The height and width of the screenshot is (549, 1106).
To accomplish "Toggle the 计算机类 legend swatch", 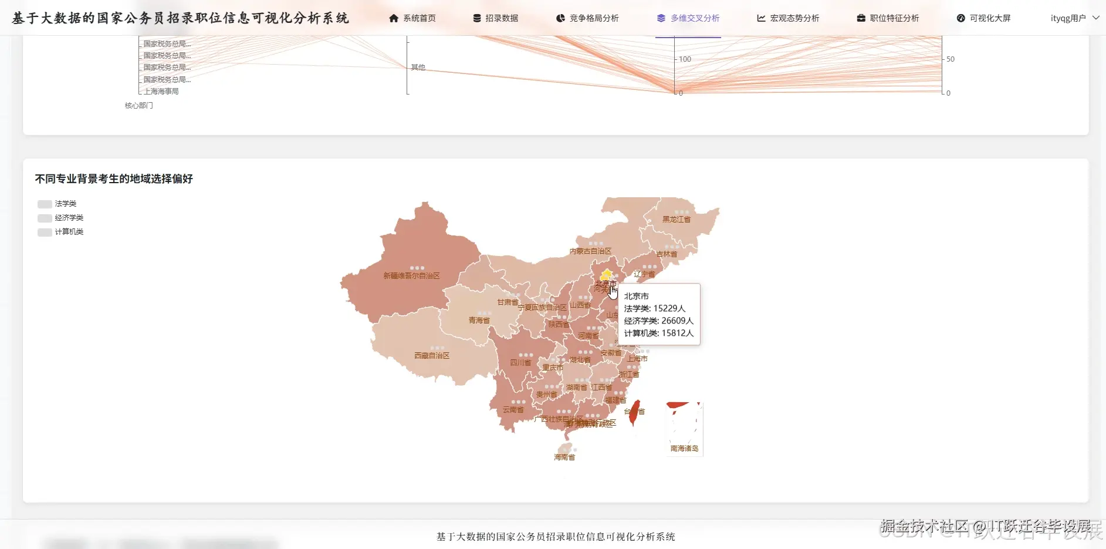I will (45, 233).
